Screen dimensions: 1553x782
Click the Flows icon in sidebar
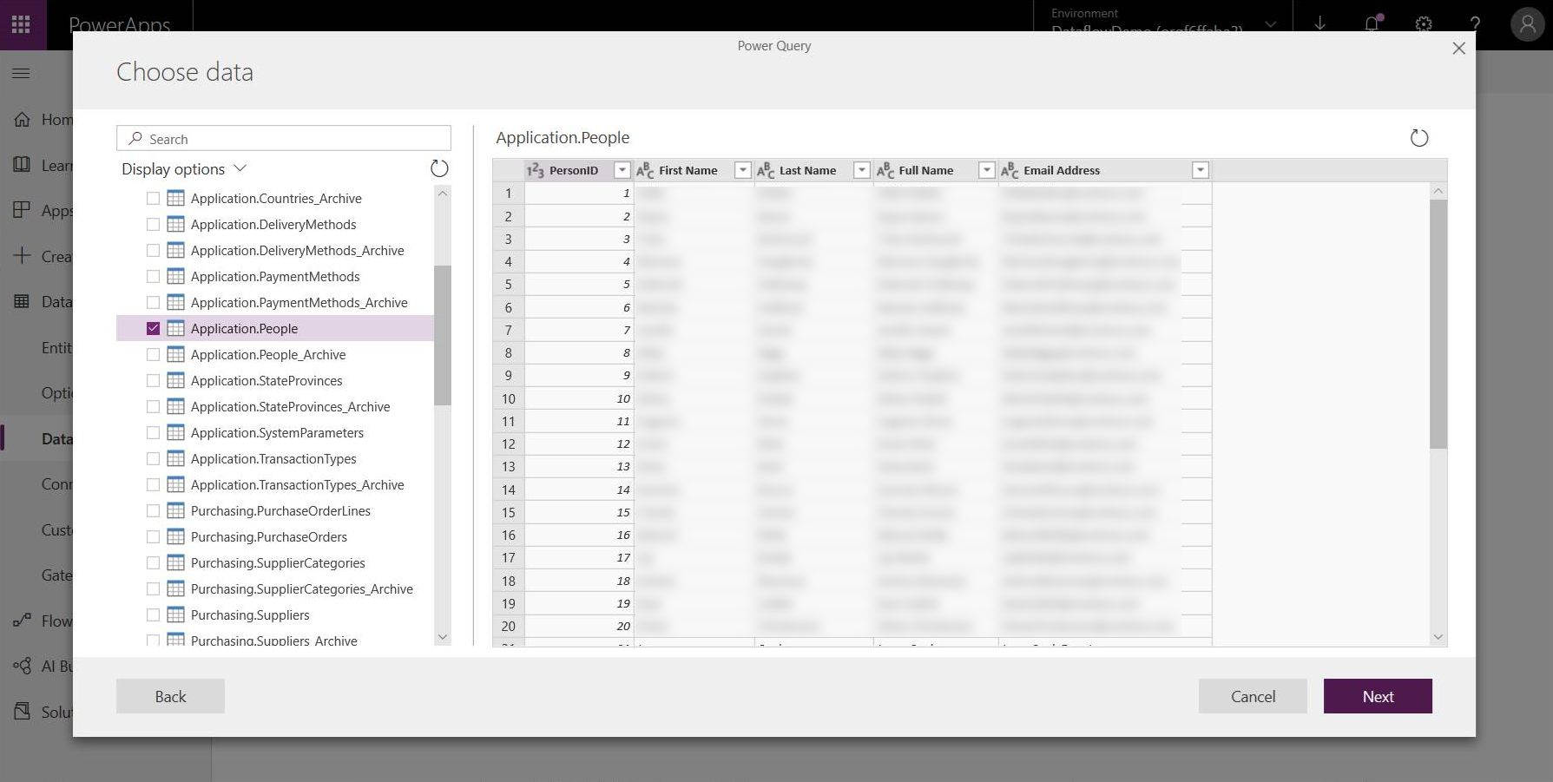point(22,621)
